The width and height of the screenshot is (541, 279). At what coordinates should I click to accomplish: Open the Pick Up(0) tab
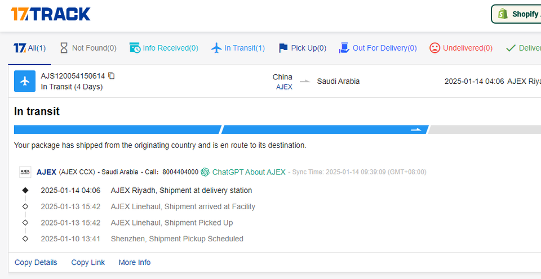(303, 48)
